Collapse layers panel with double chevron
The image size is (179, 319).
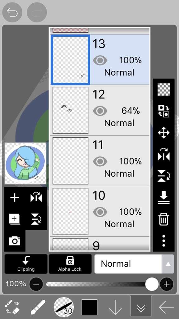[x=141, y=307]
